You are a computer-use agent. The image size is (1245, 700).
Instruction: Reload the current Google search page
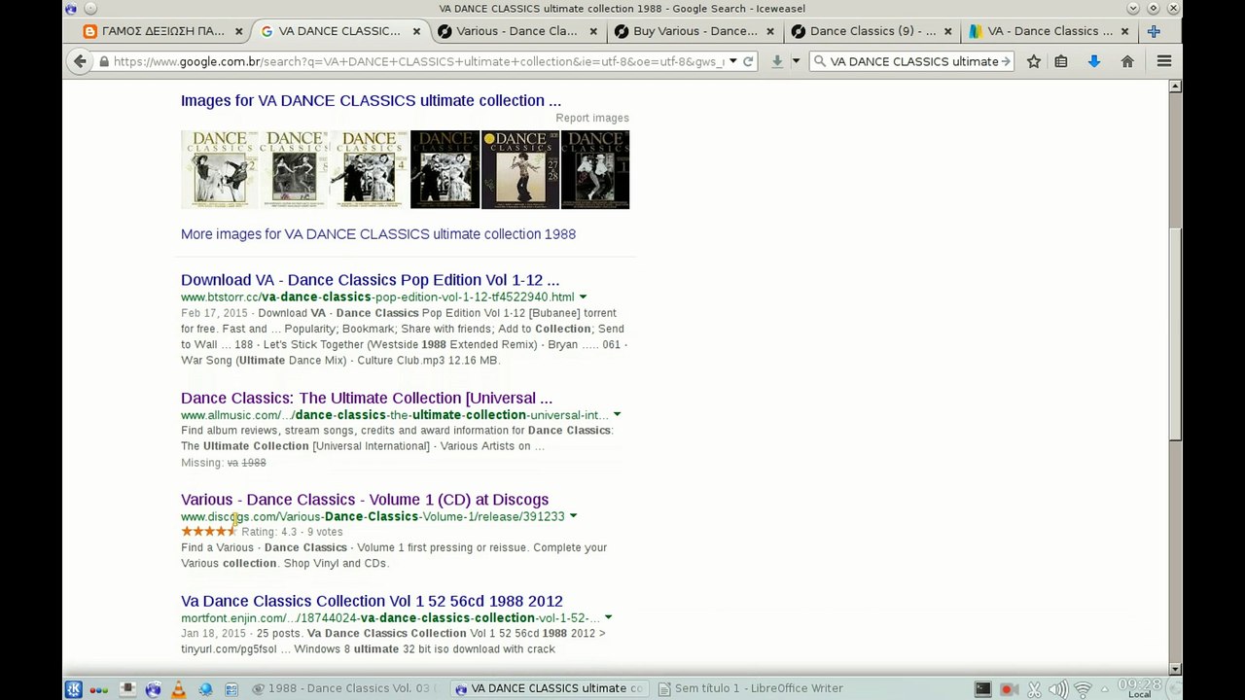click(x=748, y=61)
